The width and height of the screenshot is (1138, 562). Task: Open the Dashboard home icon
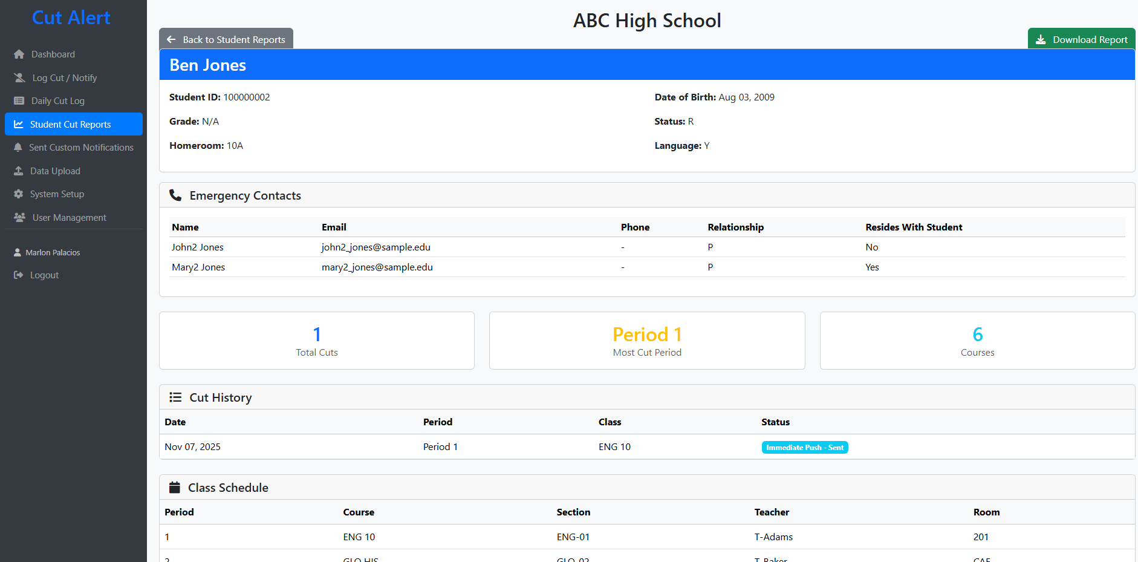pyautogui.click(x=19, y=54)
